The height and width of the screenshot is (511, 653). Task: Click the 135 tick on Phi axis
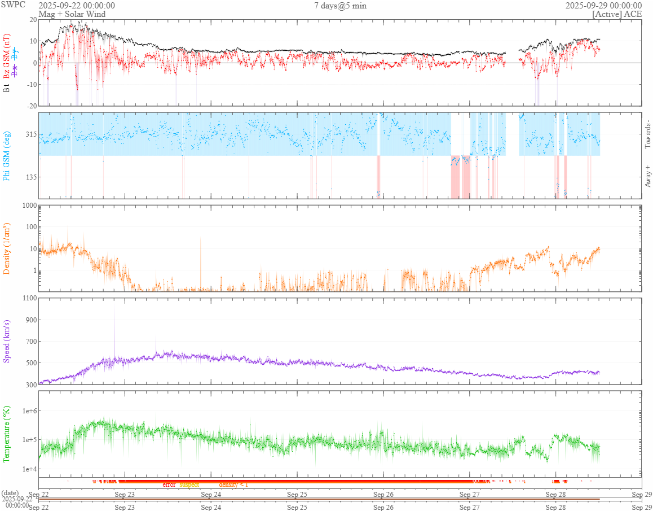point(31,177)
